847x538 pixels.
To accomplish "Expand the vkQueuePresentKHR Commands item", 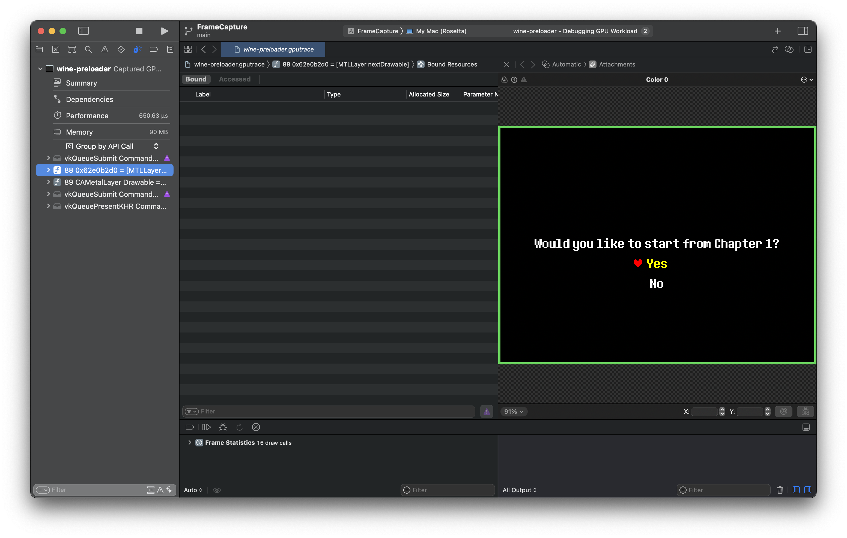I will pyautogui.click(x=49, y=206).
